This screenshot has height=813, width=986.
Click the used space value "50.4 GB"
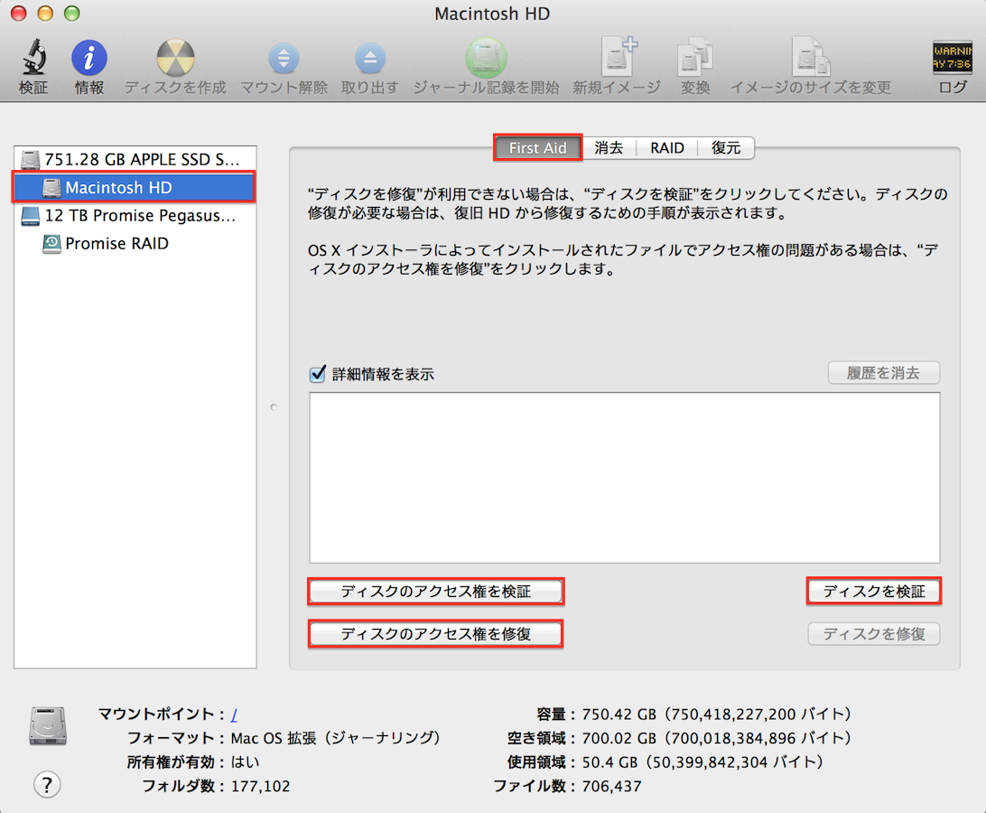pyautogui.click(x=610, y=762)
